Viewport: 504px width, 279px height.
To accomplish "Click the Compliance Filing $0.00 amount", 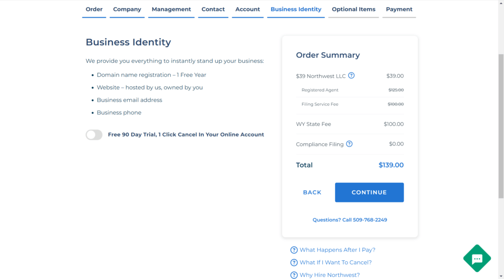I will [x=396, y=144].
